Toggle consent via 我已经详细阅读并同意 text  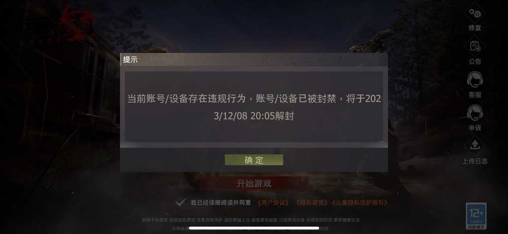(221, 203)
